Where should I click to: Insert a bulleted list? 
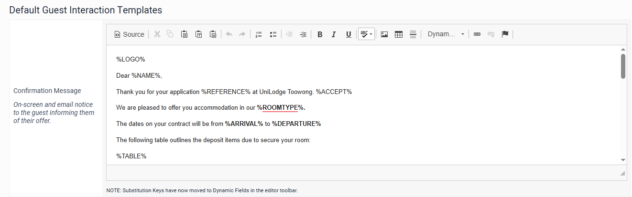click(x=273, y=34)
